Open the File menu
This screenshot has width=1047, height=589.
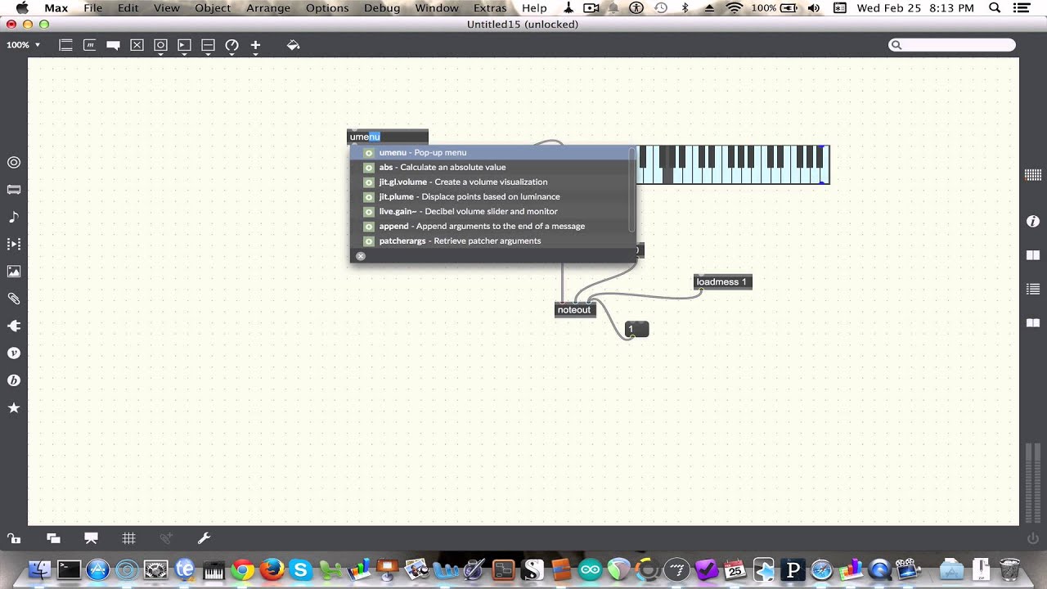pos(93,8)
